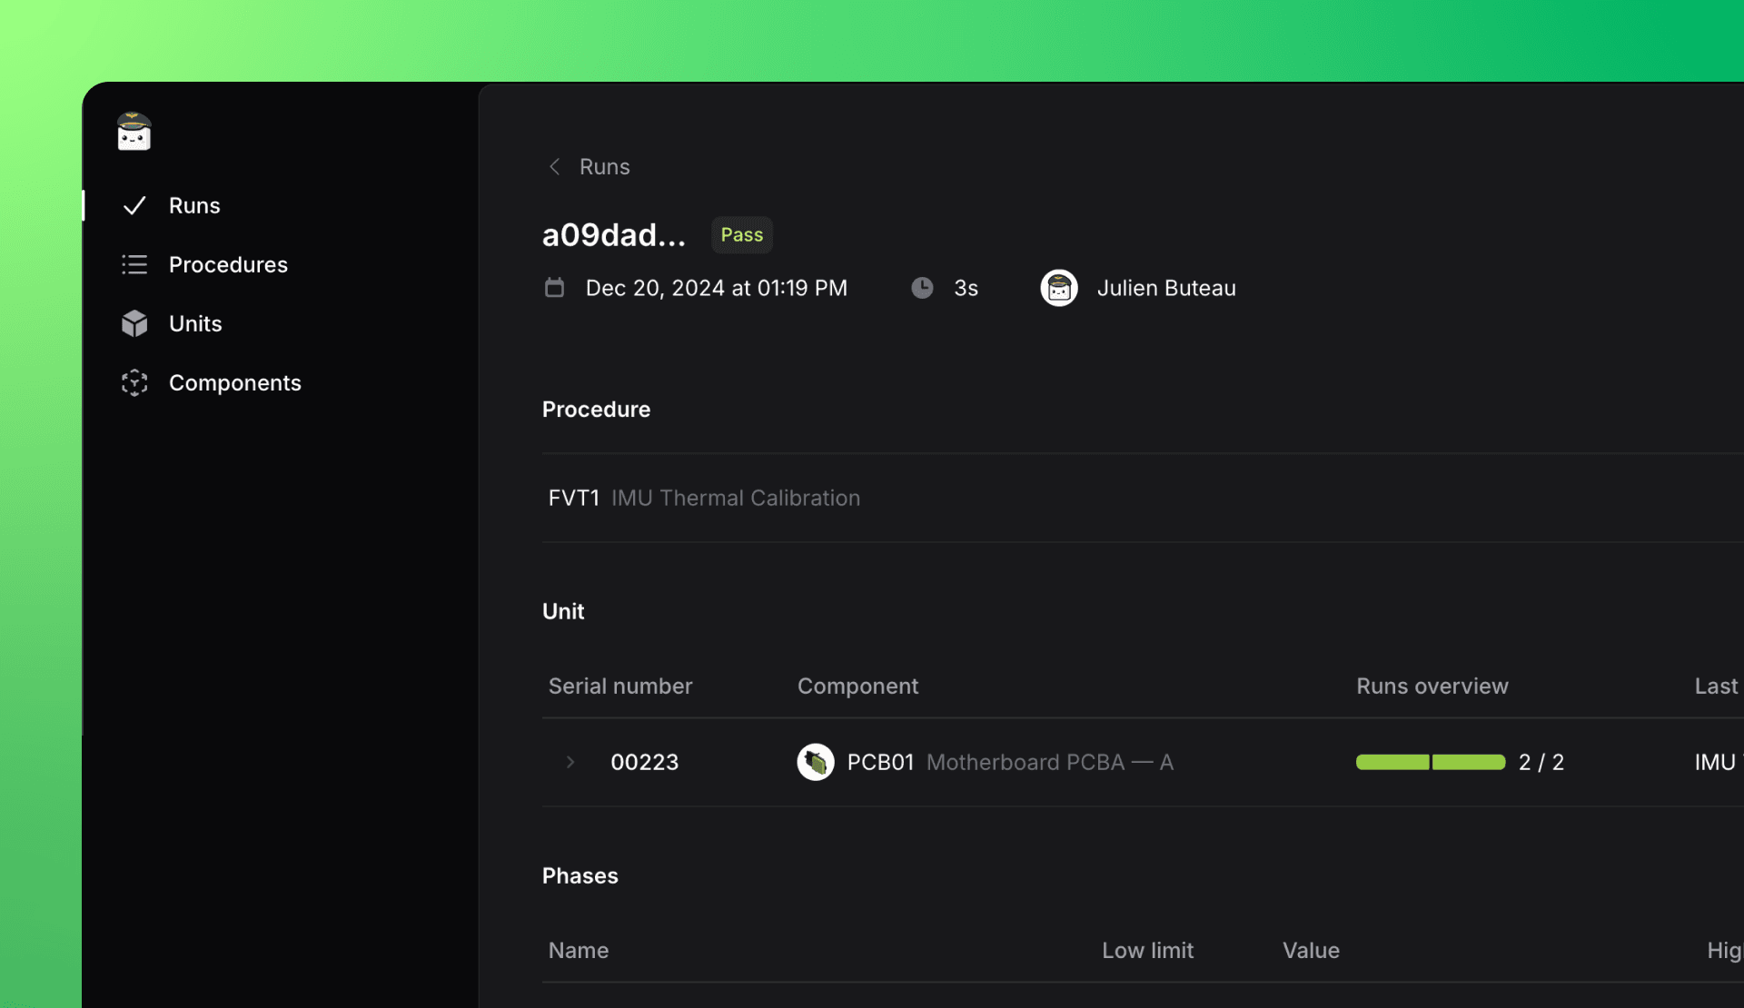Click the Units cube icon
The image size is (1744, 1008).
click(x=134, y=323)
